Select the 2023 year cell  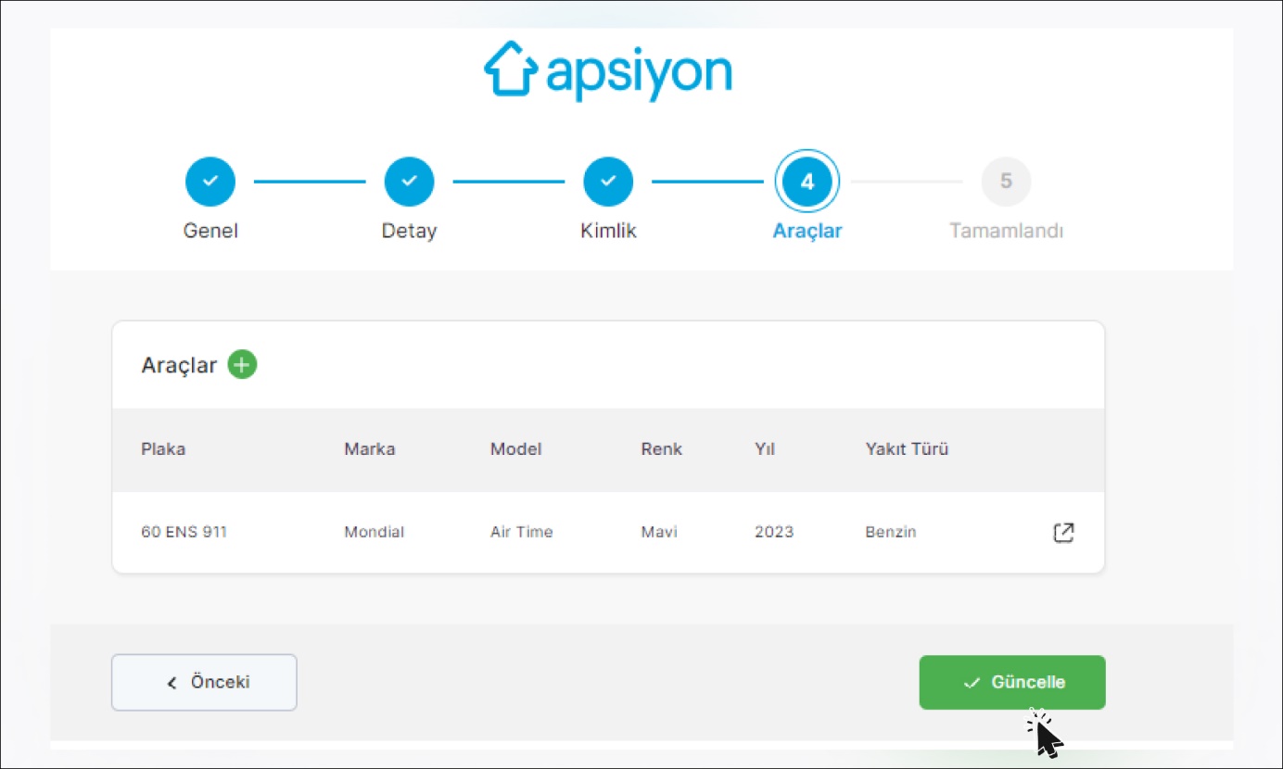point(774,533)
